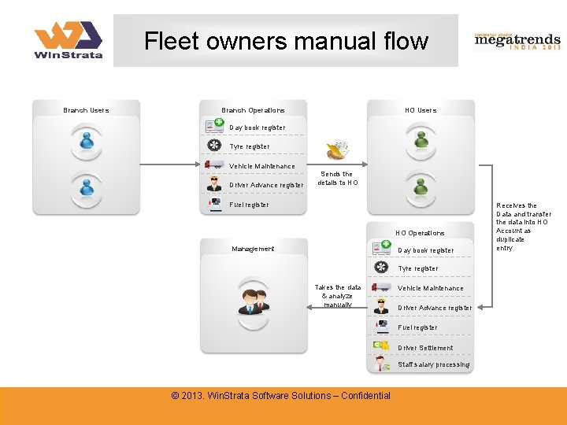This screenshot has width=567, height=425.
Task: Click the Takes the data & analyze caption
Action: (338, 296)
